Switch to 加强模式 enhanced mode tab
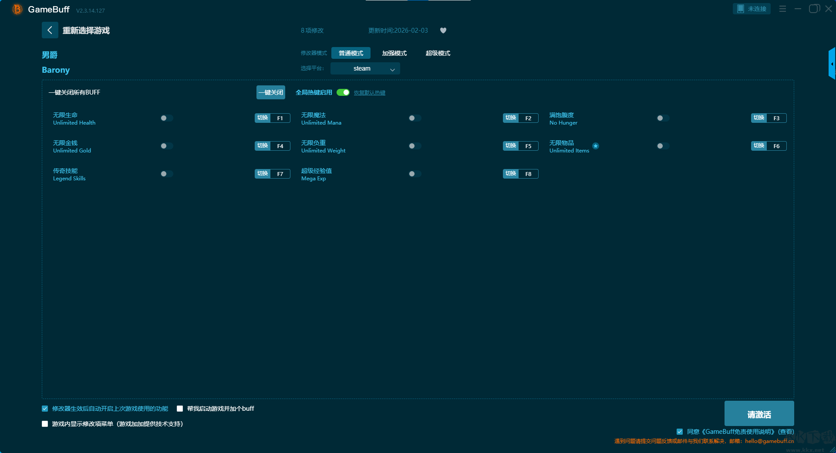 click(394, 53)
